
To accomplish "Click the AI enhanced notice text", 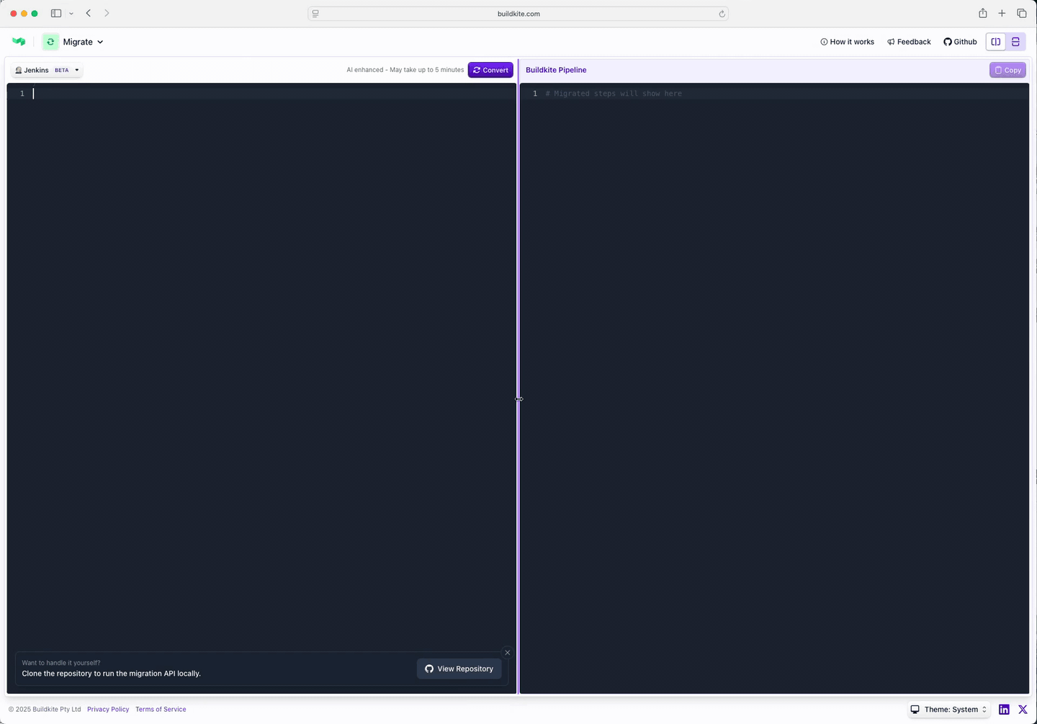I will coord(405,70).
